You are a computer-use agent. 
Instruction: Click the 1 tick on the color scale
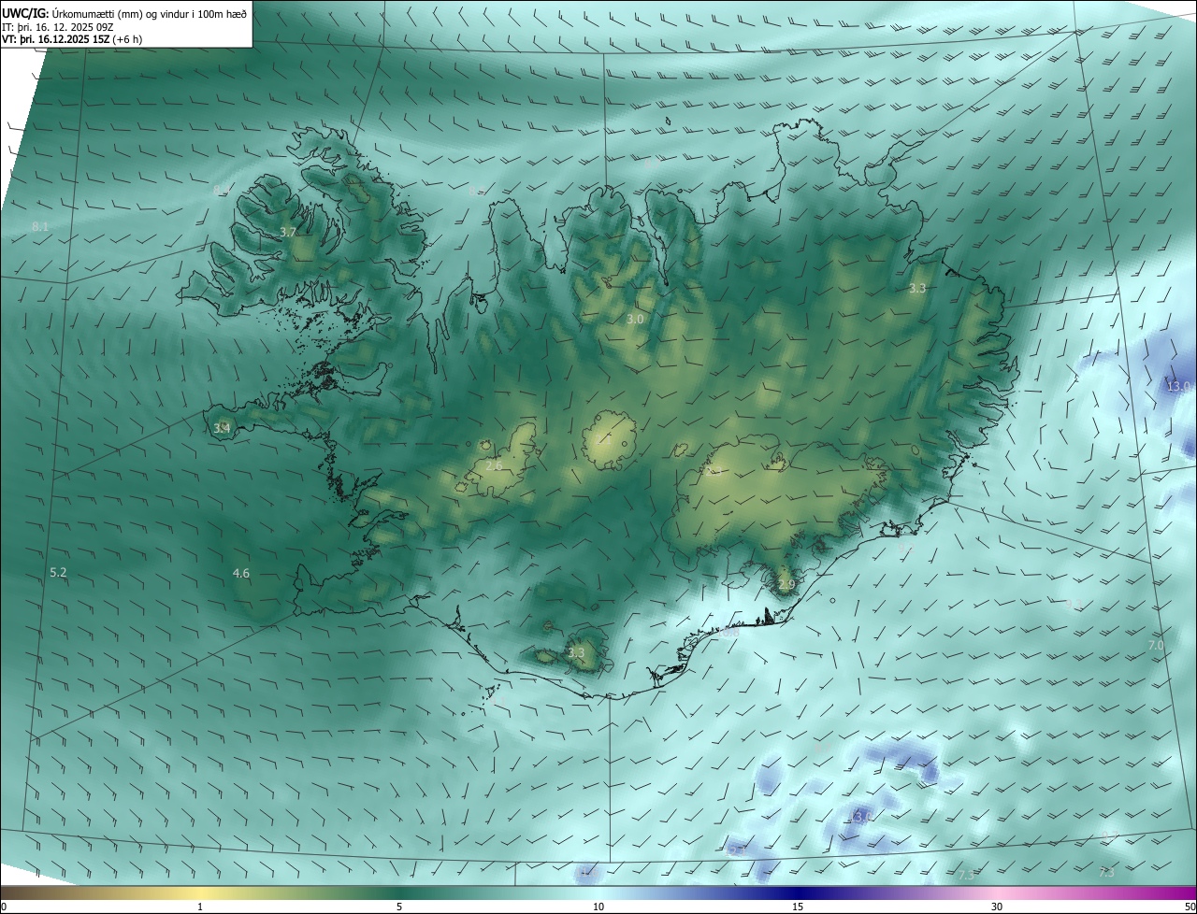pos(201,907)
